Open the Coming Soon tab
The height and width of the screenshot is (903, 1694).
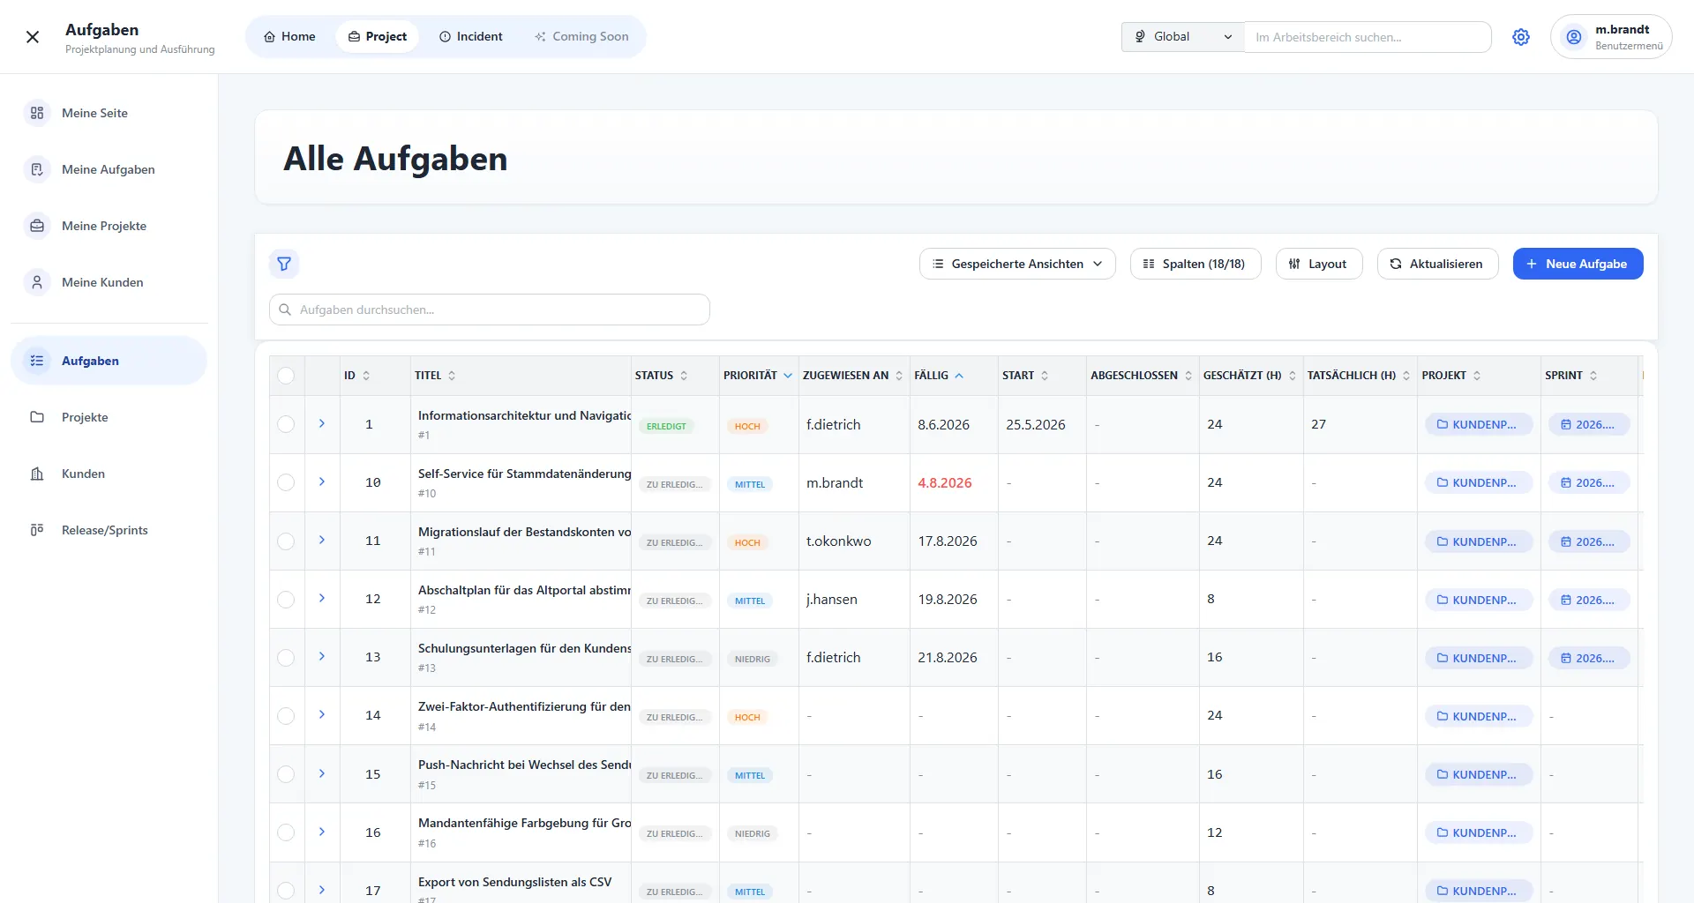click(x=581, y=36)
